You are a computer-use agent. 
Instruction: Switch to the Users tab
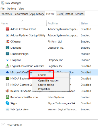coord(60,14)
